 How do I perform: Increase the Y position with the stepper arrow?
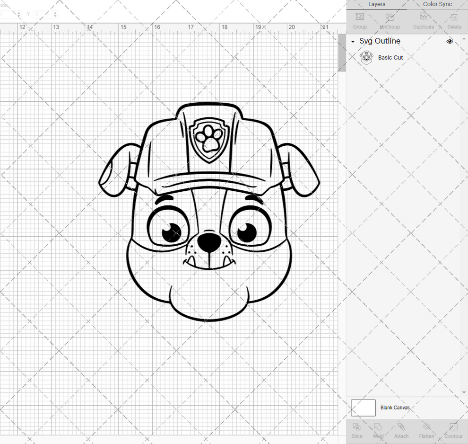55,12
